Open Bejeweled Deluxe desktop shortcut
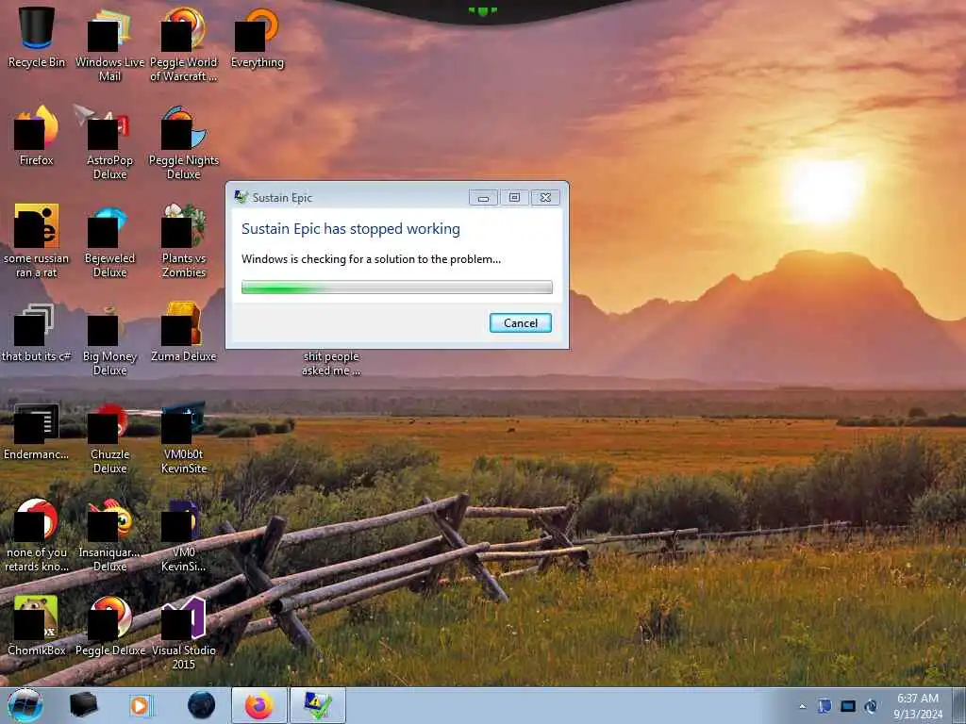The image size is (966, 724). coord(109,240)
